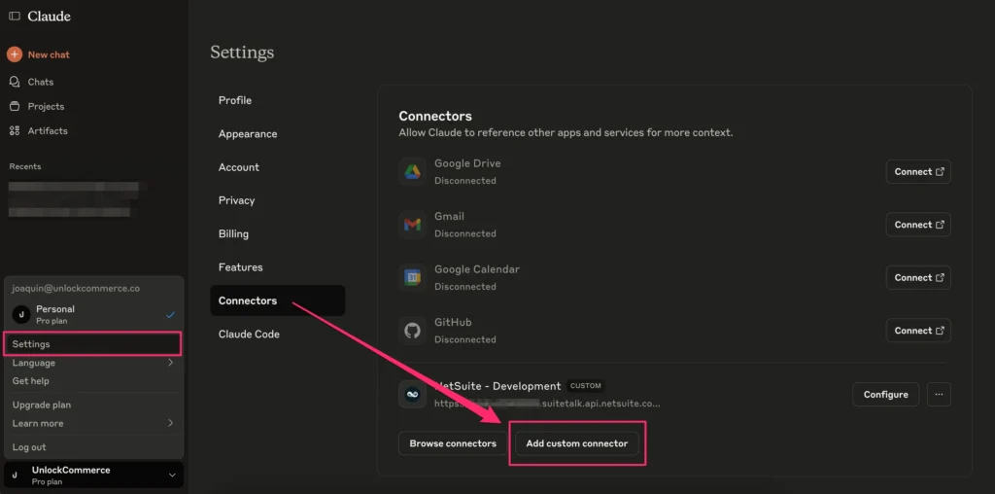Viewport: 995px width, 494px height.
Task: Select Get help in the menu
Action: [x=92, y=381]
